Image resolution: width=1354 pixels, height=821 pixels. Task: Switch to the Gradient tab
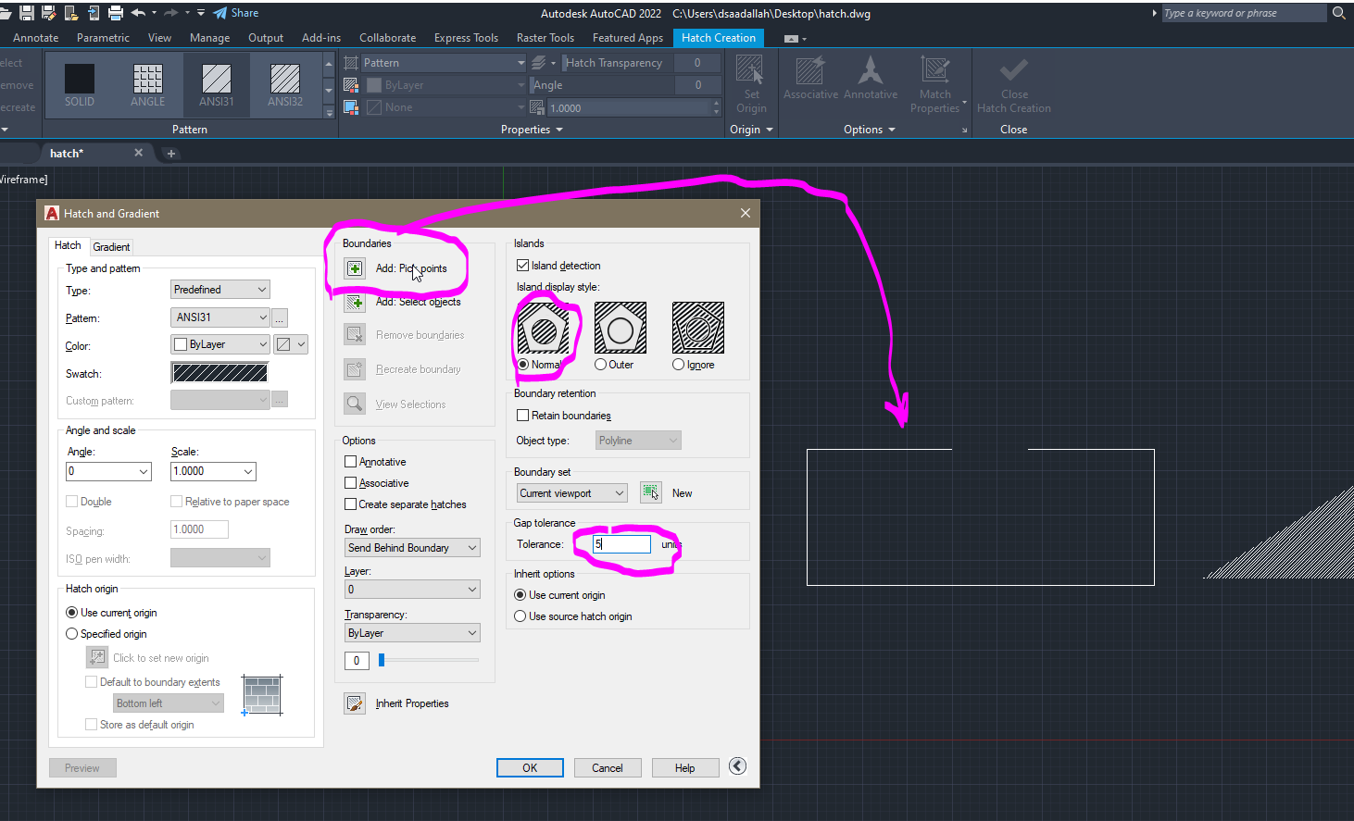click(x=111, y=246)
